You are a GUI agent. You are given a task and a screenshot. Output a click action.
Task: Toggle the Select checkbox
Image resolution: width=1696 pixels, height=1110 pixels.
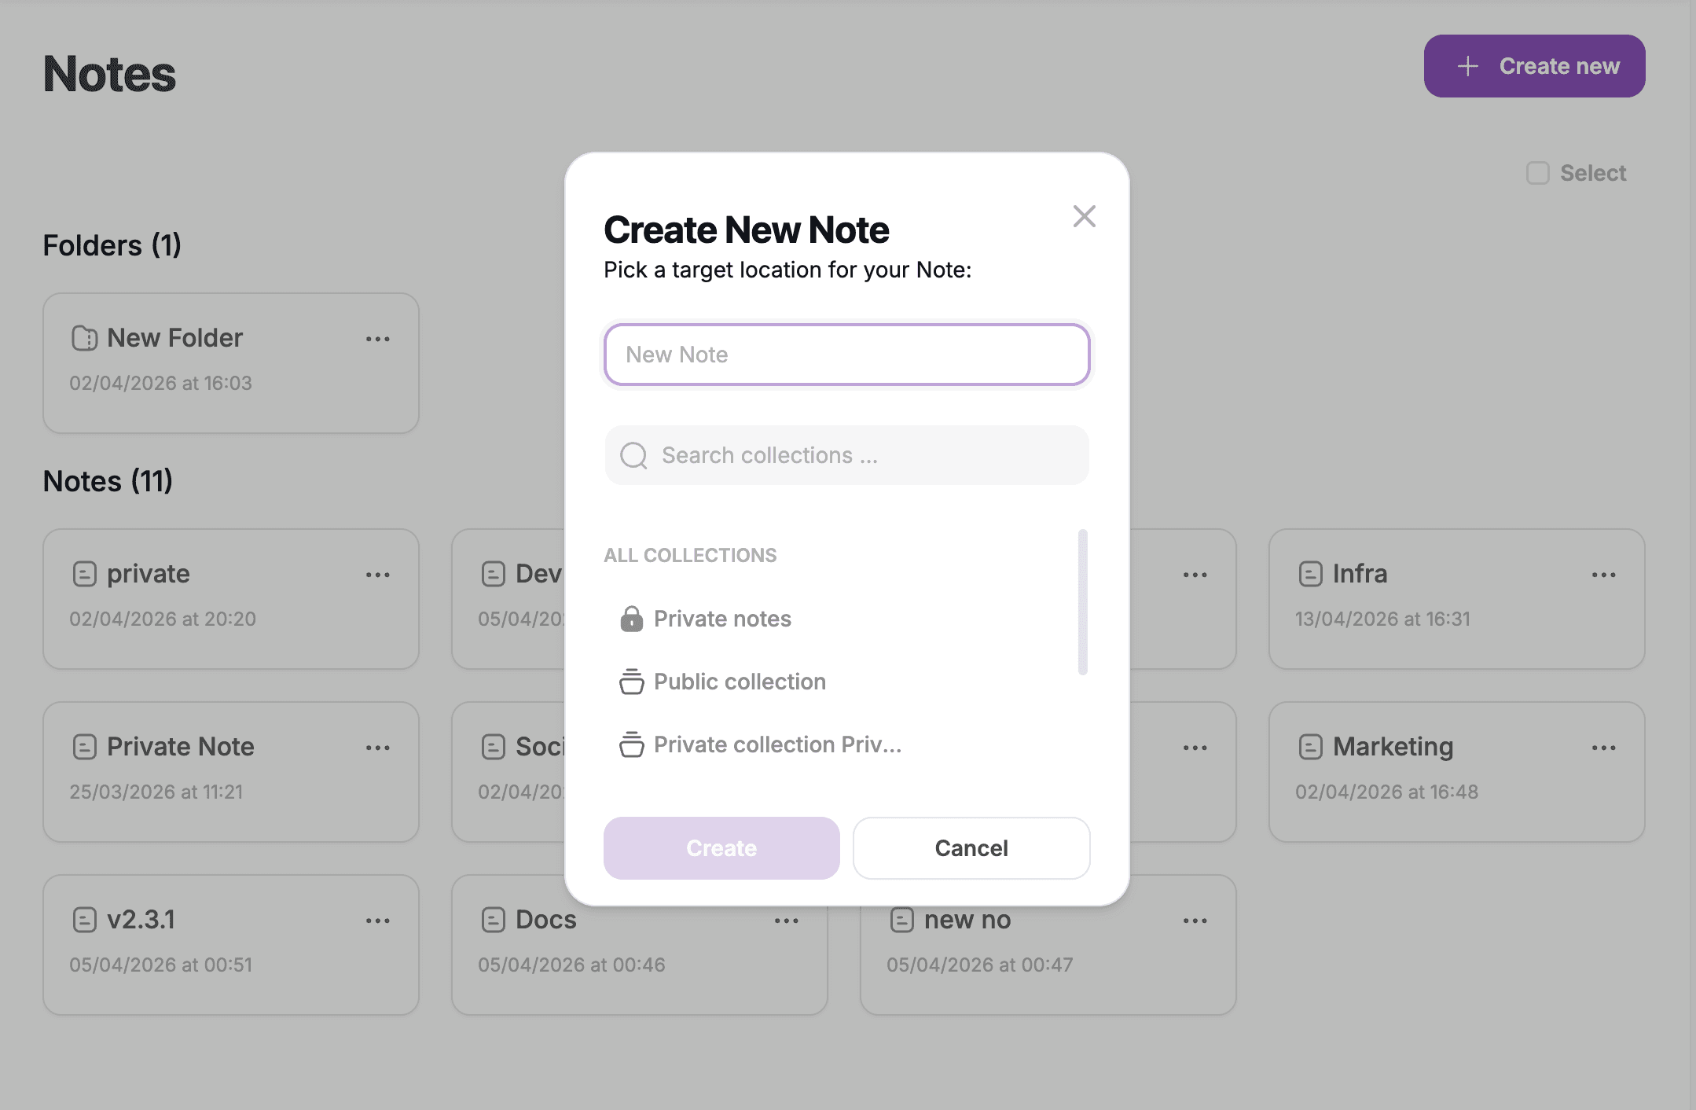click(x=1537, y=173)
